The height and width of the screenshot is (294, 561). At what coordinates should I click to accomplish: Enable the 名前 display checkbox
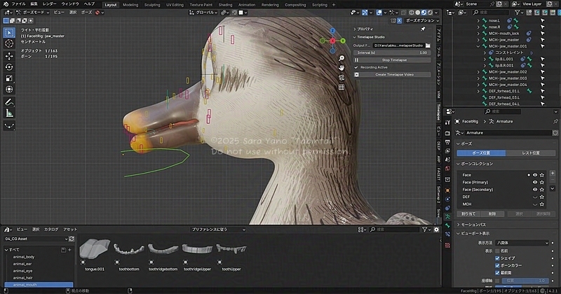pyautogui.click(x=499, y=250)
